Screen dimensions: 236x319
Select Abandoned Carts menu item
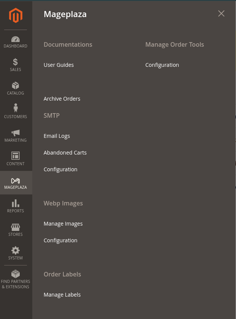point(65,153)
